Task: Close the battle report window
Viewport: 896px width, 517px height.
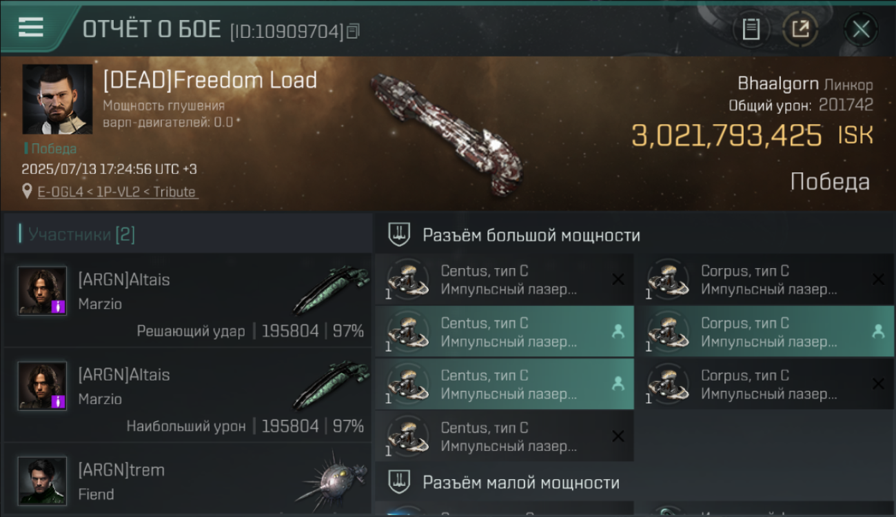Action: click(x=861, y=29)
